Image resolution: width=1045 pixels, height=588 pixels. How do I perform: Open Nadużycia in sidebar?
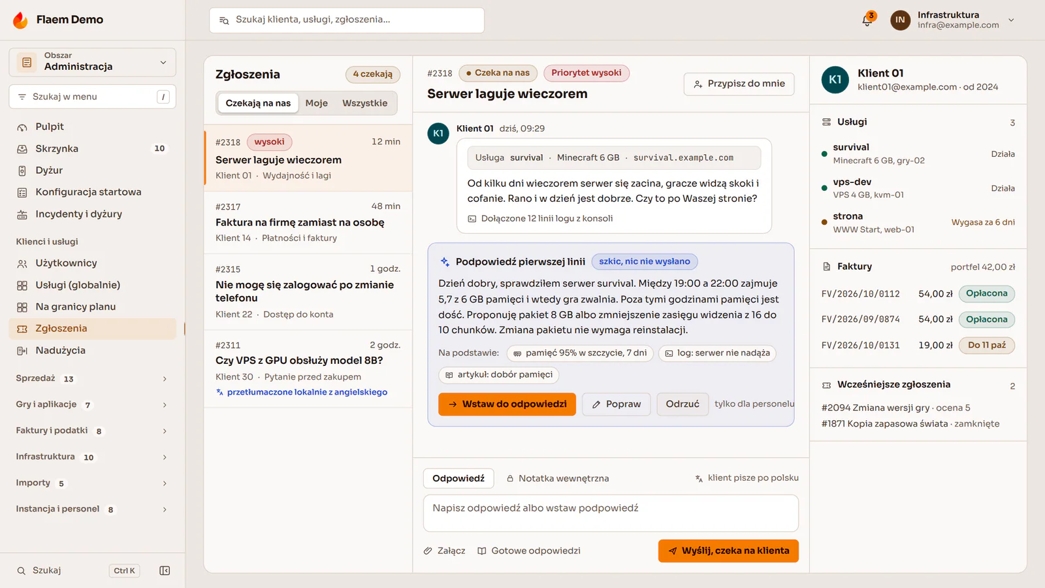tap(93, 350)
